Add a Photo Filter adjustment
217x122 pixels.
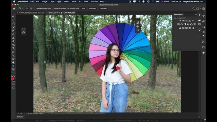188,24
